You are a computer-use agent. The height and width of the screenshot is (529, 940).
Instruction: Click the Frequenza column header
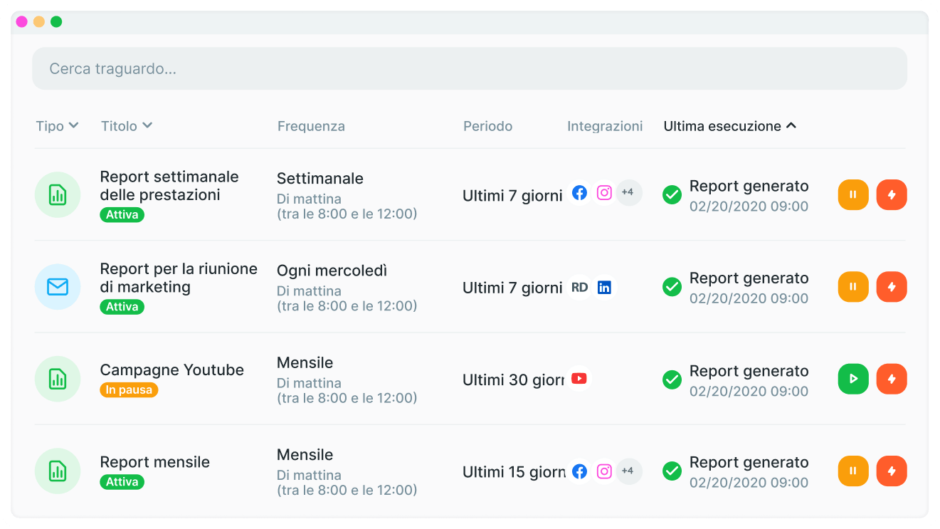(311, 126)
